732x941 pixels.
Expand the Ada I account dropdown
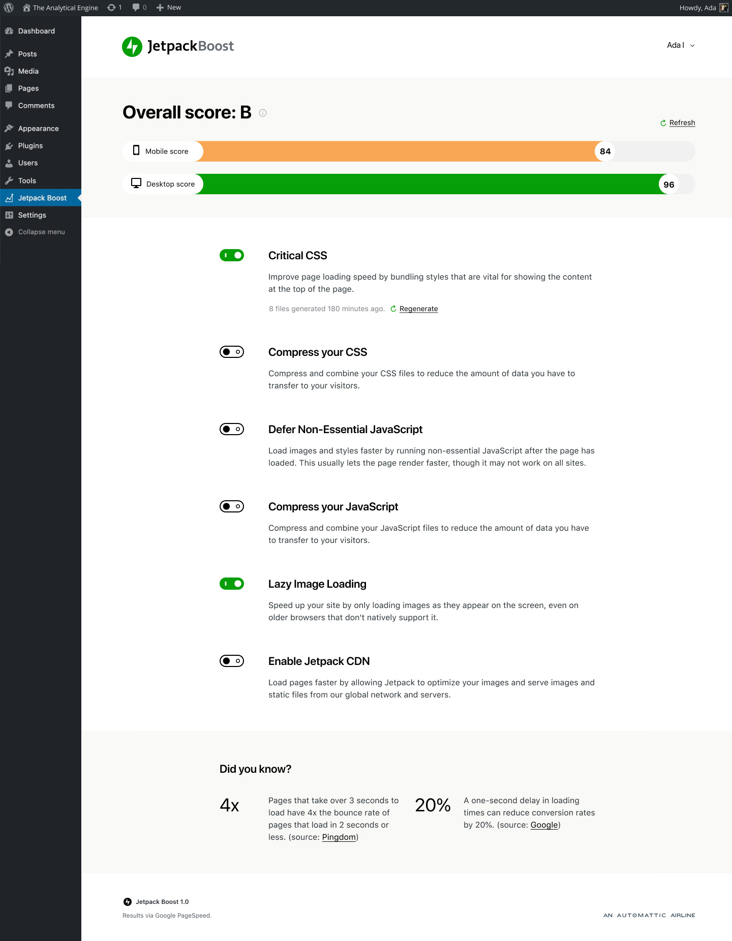tap(681, 45)
